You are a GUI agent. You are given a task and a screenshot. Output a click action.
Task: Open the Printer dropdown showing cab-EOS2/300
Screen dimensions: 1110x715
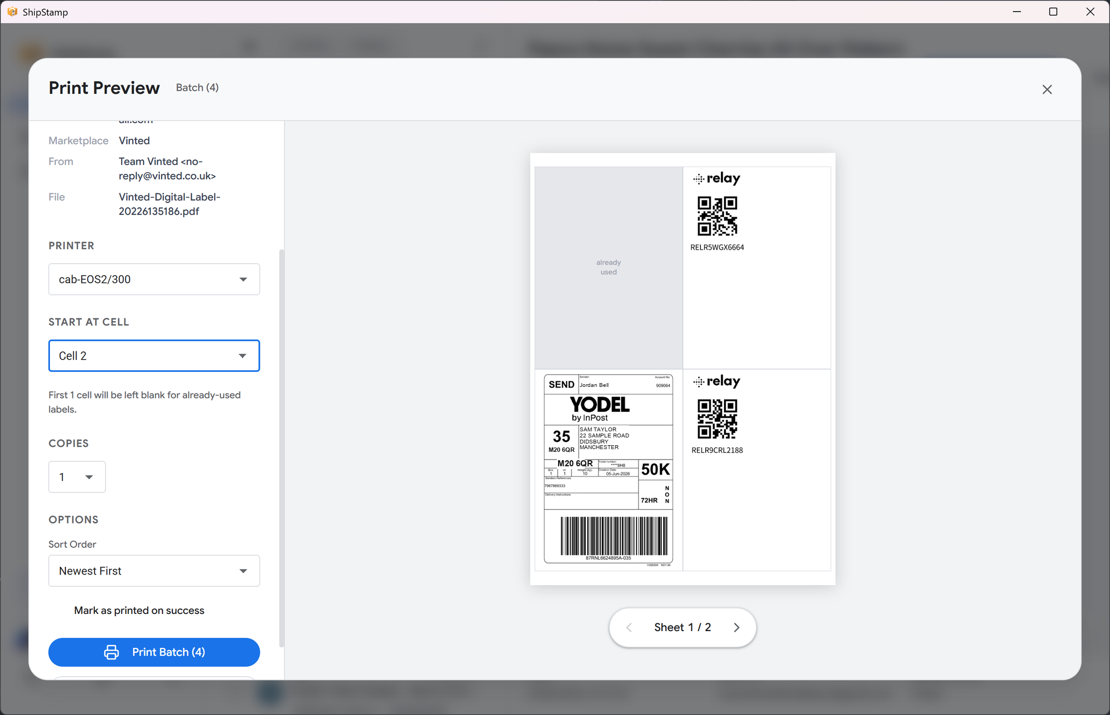154,279
